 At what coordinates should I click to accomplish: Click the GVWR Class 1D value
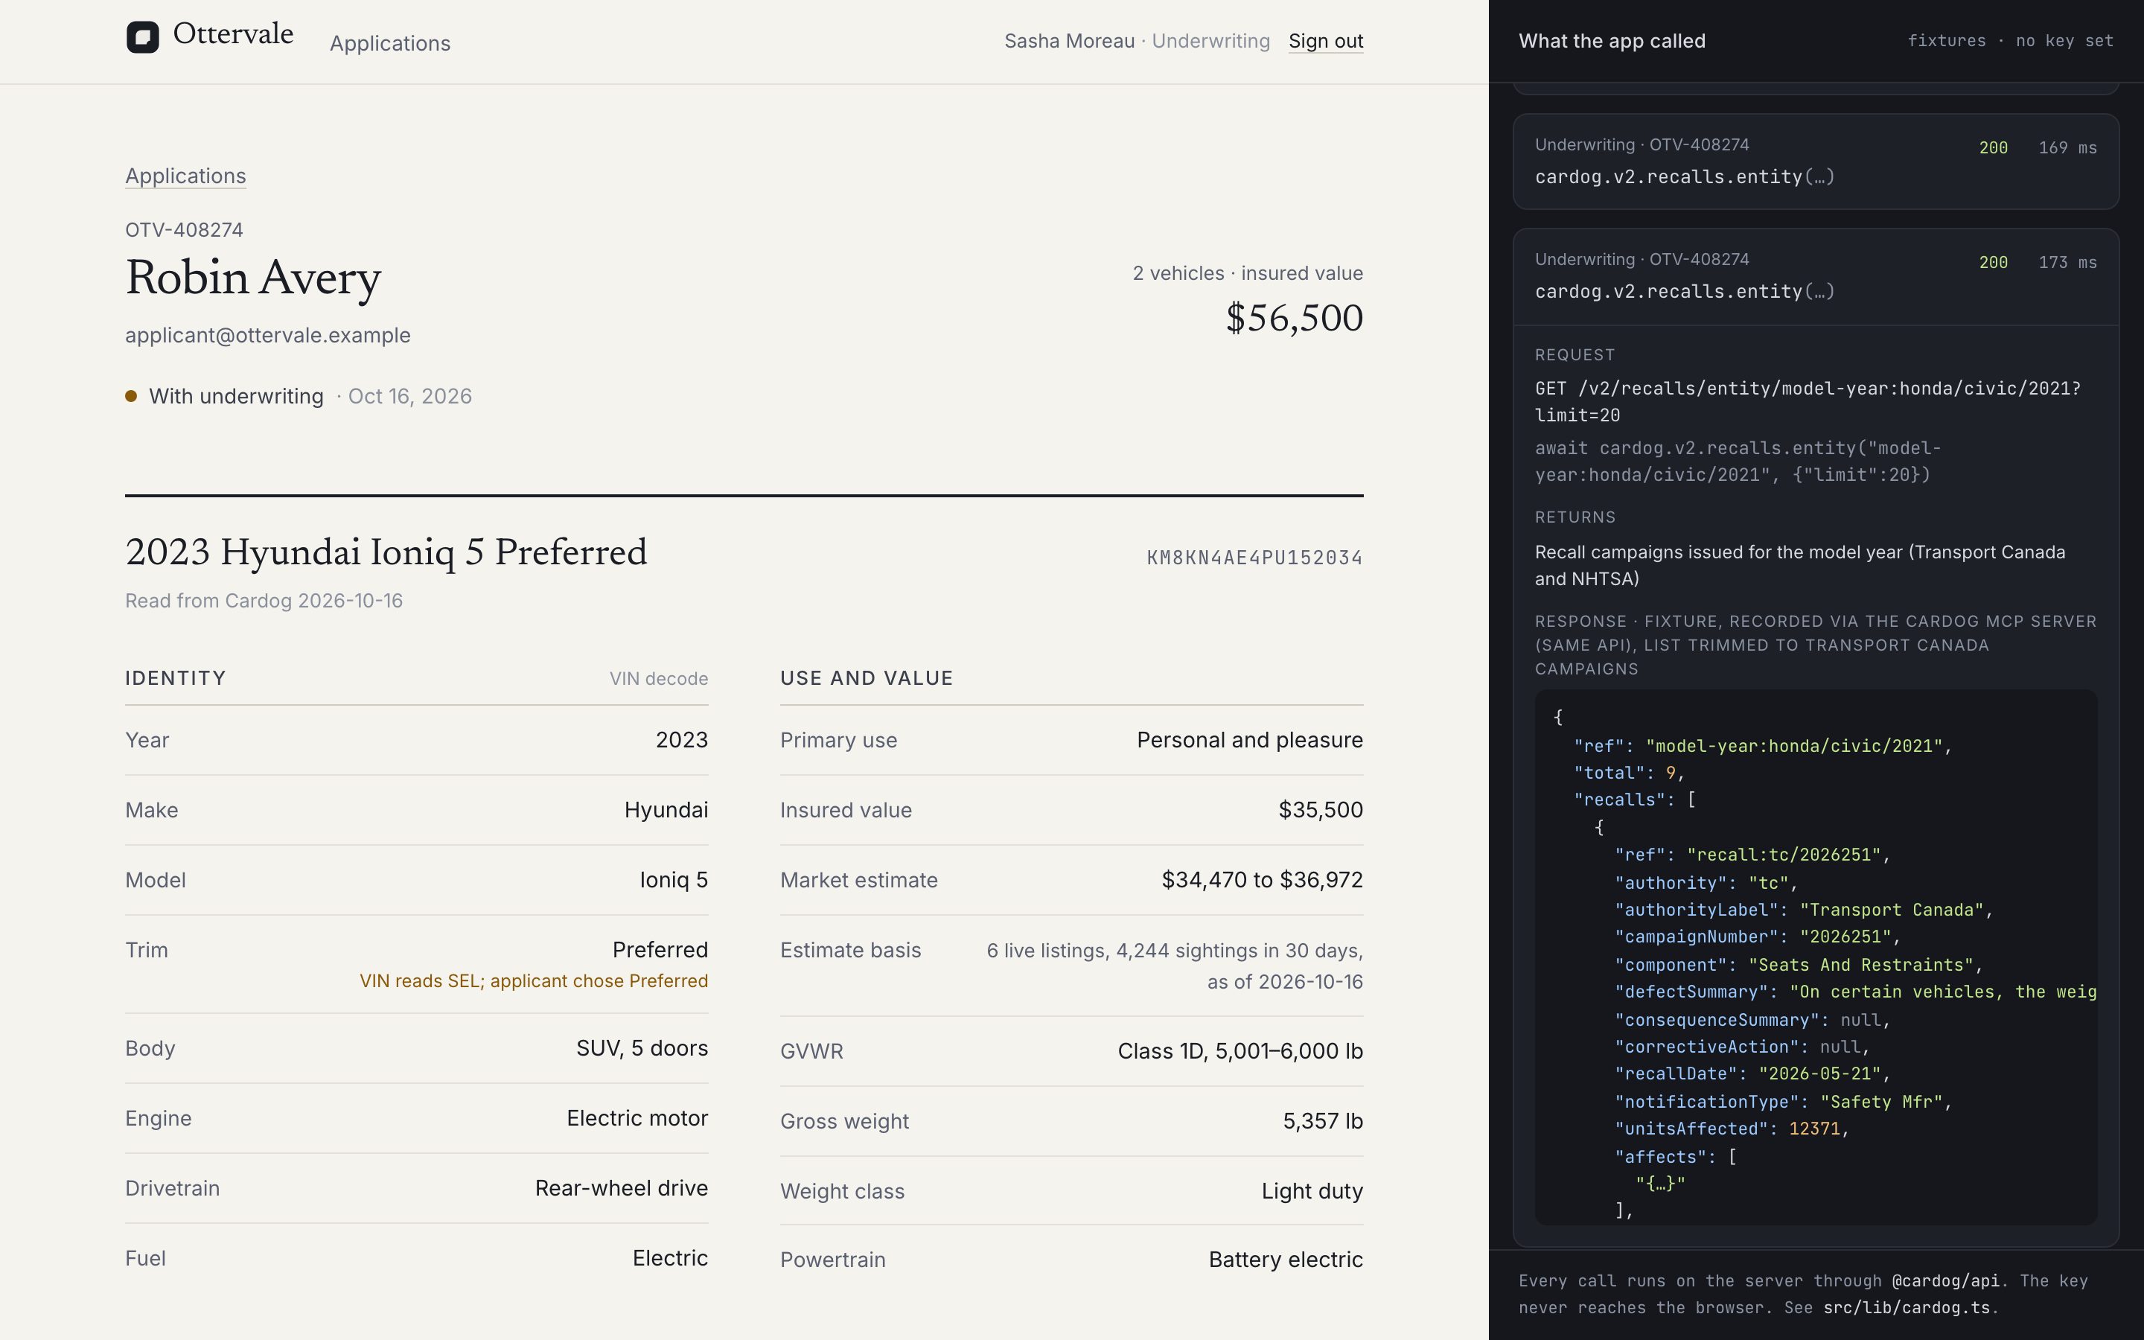(1239, 1051)
